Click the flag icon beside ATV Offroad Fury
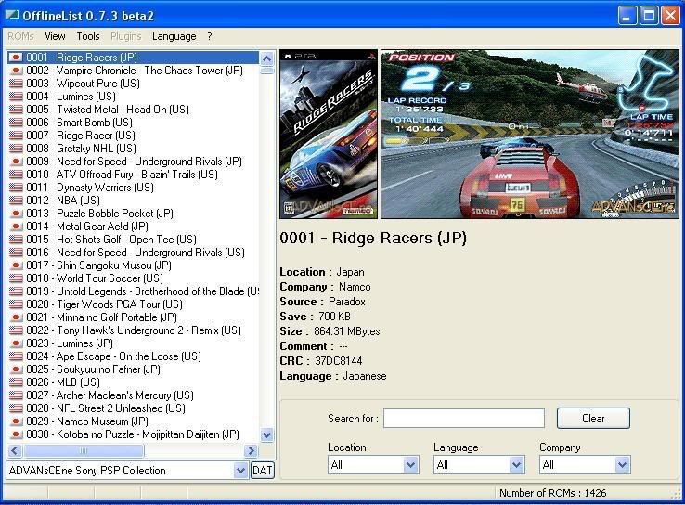685x505 pixels. pyautogui.click(x=16, y=175)
